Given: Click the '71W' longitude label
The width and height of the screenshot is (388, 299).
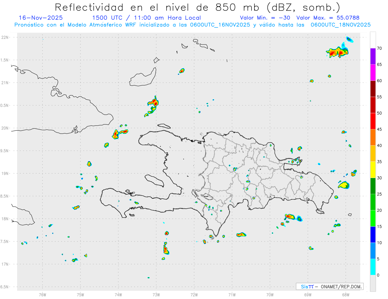Looking at the screenshot, I should pyautogui.click(x=232, y=294).
